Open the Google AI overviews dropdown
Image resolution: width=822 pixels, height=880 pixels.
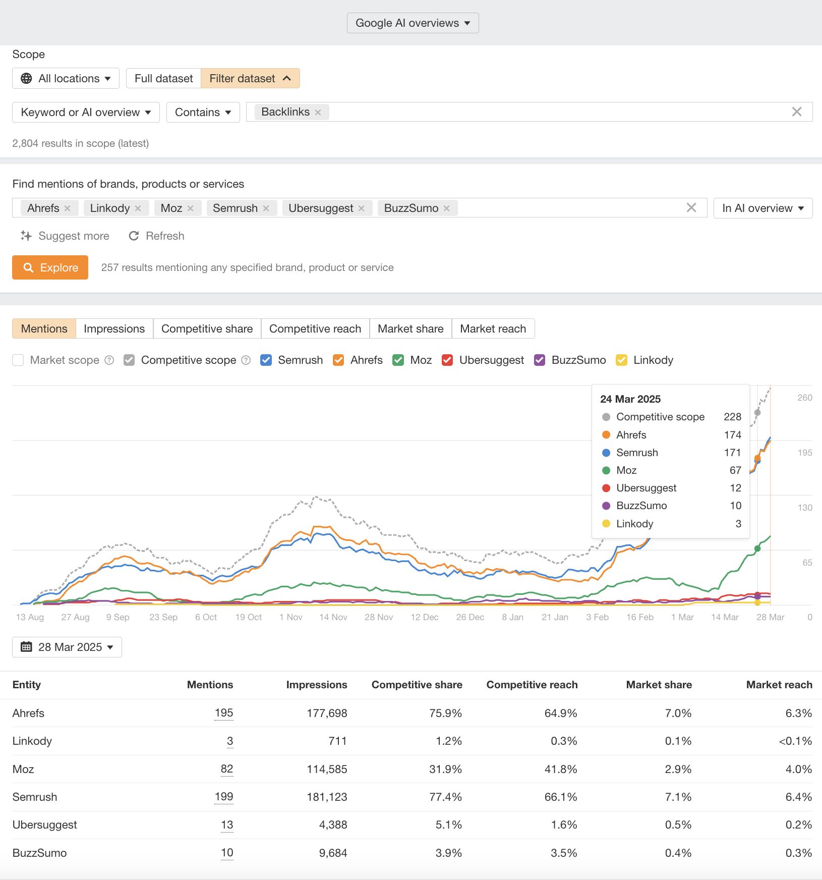click(413, 23)
